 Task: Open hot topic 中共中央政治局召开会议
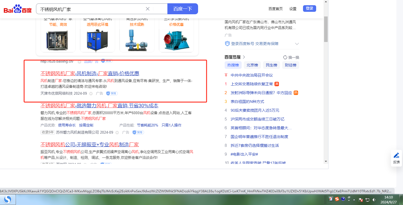tap(252, 75)
